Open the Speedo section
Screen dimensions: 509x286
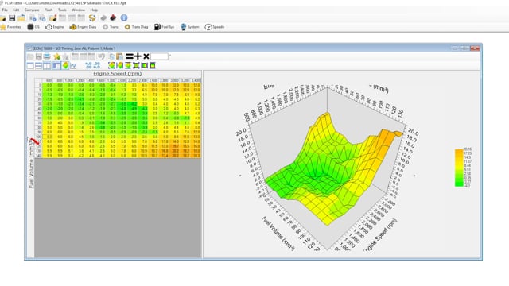click(215, 27)
